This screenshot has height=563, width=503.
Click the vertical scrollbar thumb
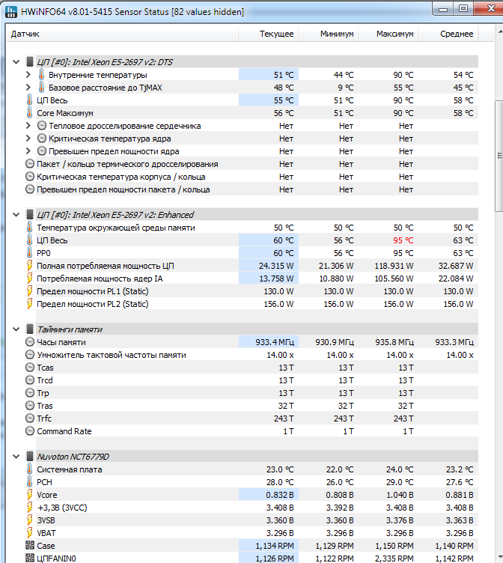[x=499, y=156]
